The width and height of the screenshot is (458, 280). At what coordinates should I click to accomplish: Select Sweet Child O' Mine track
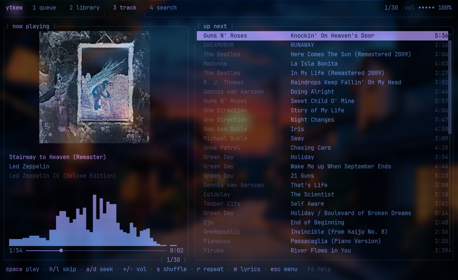click(x=322, y=101)
